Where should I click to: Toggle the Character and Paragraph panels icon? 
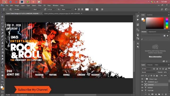click(x=97, y=10)
